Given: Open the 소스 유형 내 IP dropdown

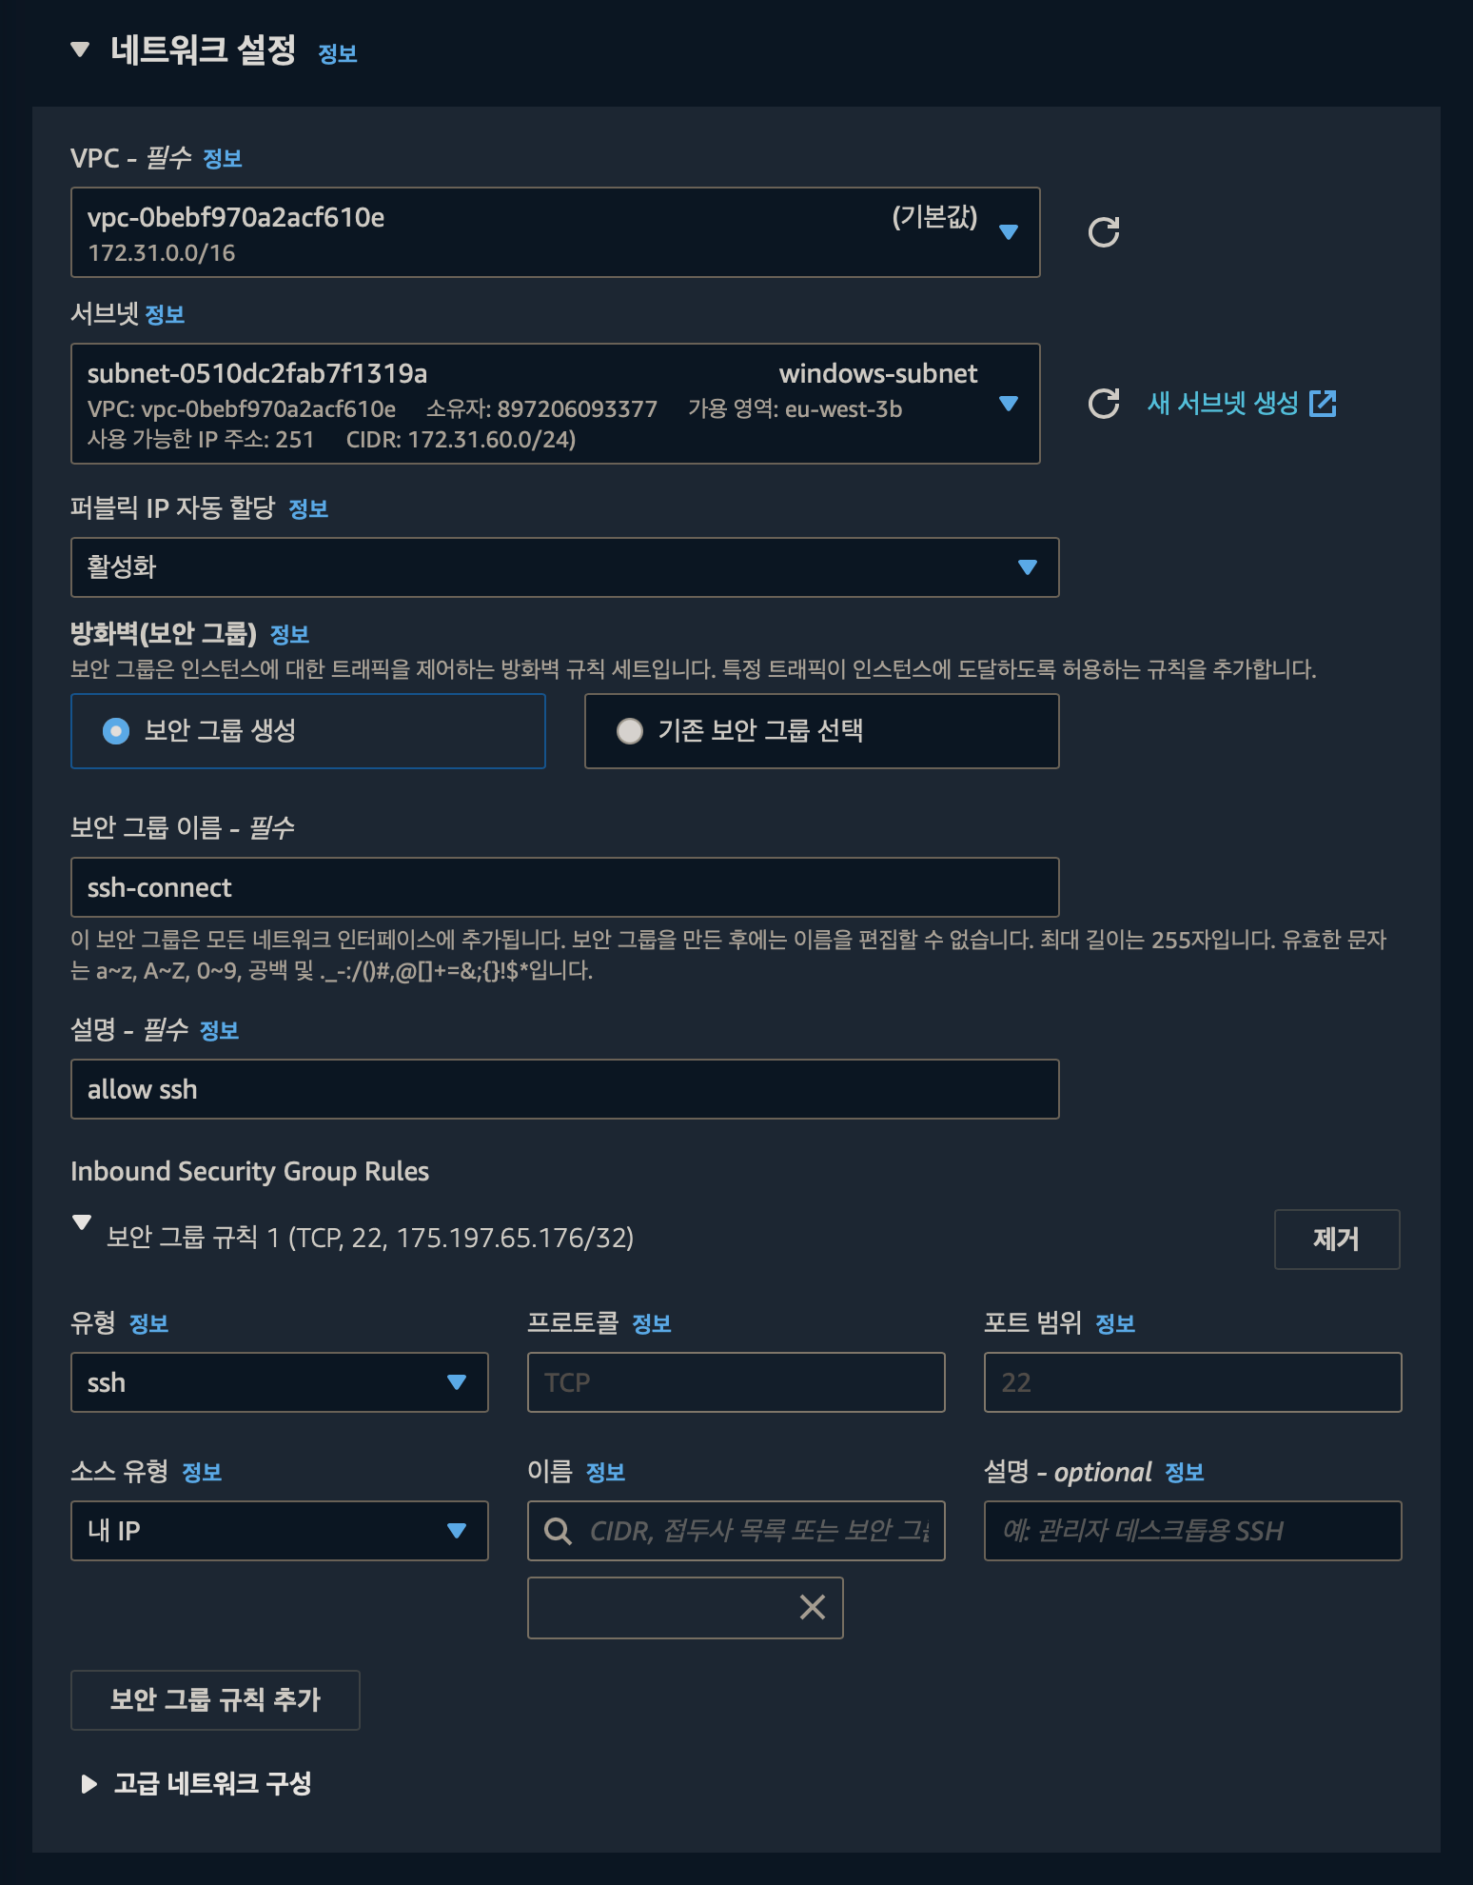Looking at the screenshot, I should pyautogui.click(x=279, y=1531).
